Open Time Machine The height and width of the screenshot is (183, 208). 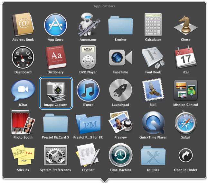point(120,155)
